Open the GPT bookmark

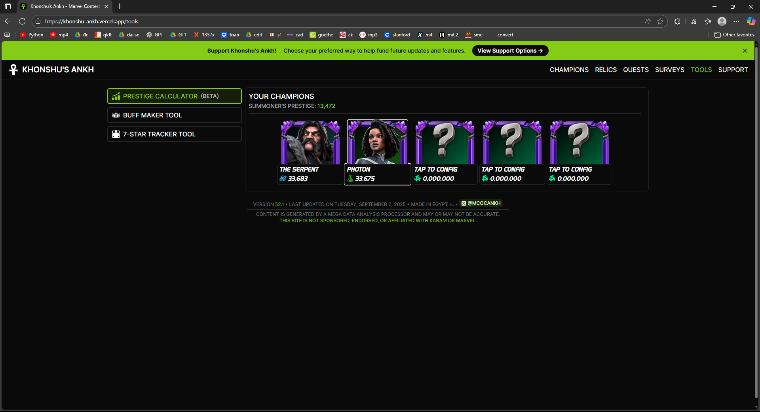point(155,35)
